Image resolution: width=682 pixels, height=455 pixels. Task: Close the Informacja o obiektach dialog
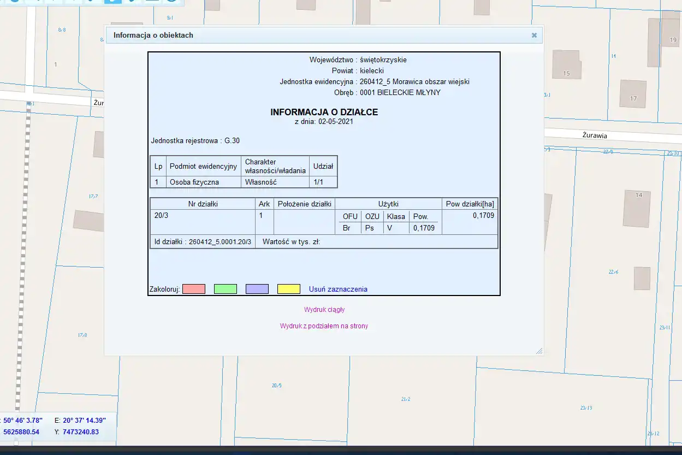pyautogui.click(x=534, y=36)
